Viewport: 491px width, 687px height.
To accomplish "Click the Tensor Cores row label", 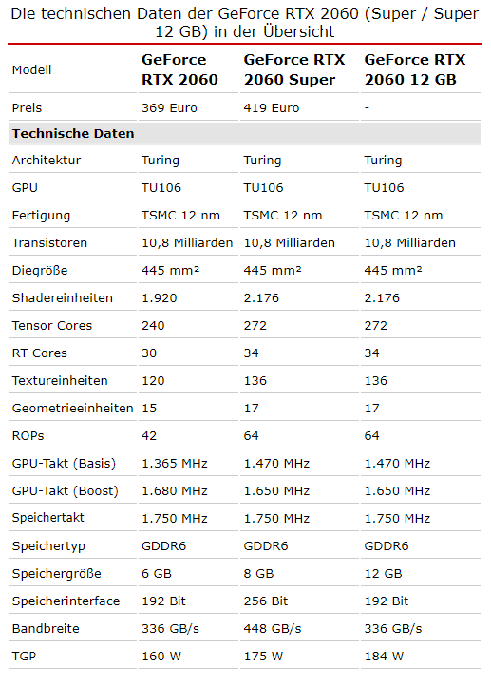I will click(x=52, y=326).
